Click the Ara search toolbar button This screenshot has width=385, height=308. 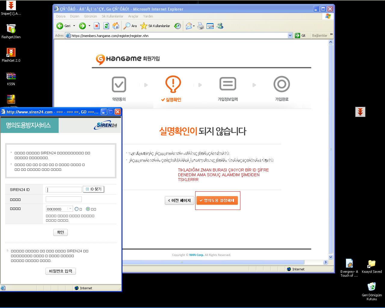130,26
